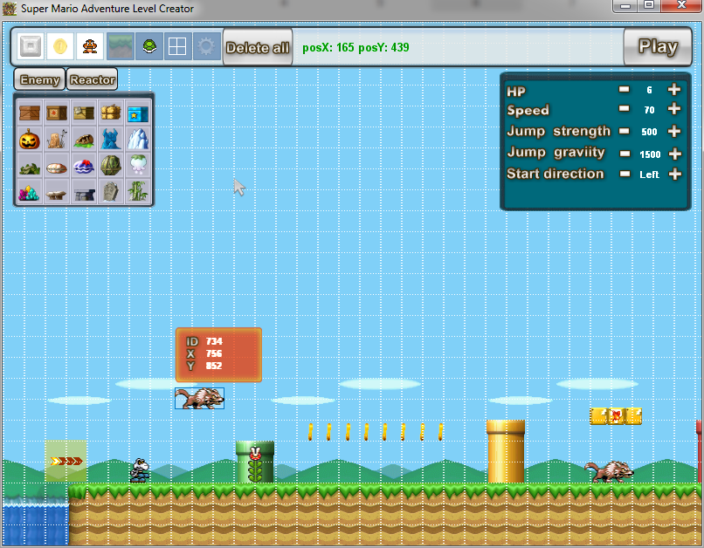Pick the green bamboo item
Viewport: 704px width, 548px height.
pyautogui.click(x=137, y=193)
